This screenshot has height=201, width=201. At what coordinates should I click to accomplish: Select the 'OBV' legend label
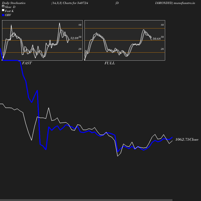(x=8, y=15)
